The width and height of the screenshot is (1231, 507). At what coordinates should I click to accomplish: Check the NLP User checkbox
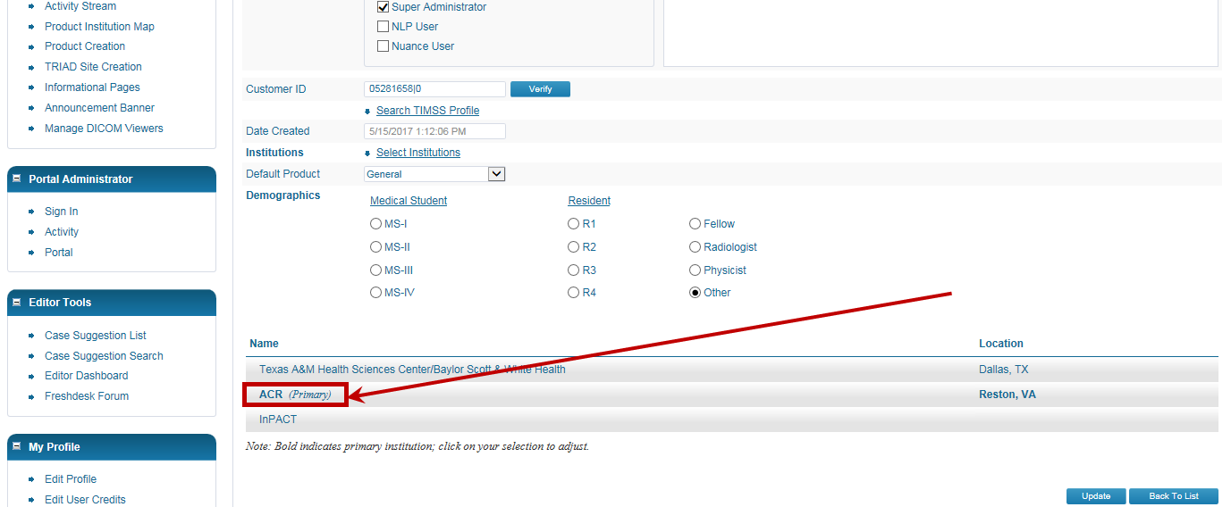point(384,26)
